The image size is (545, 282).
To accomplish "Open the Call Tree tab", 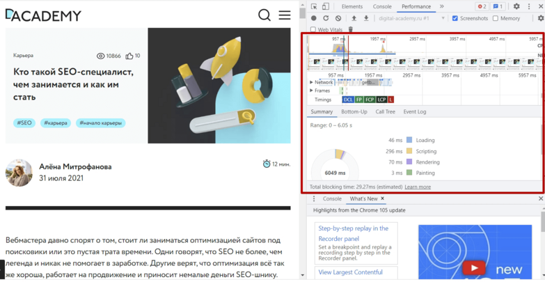I will [385, 111].
